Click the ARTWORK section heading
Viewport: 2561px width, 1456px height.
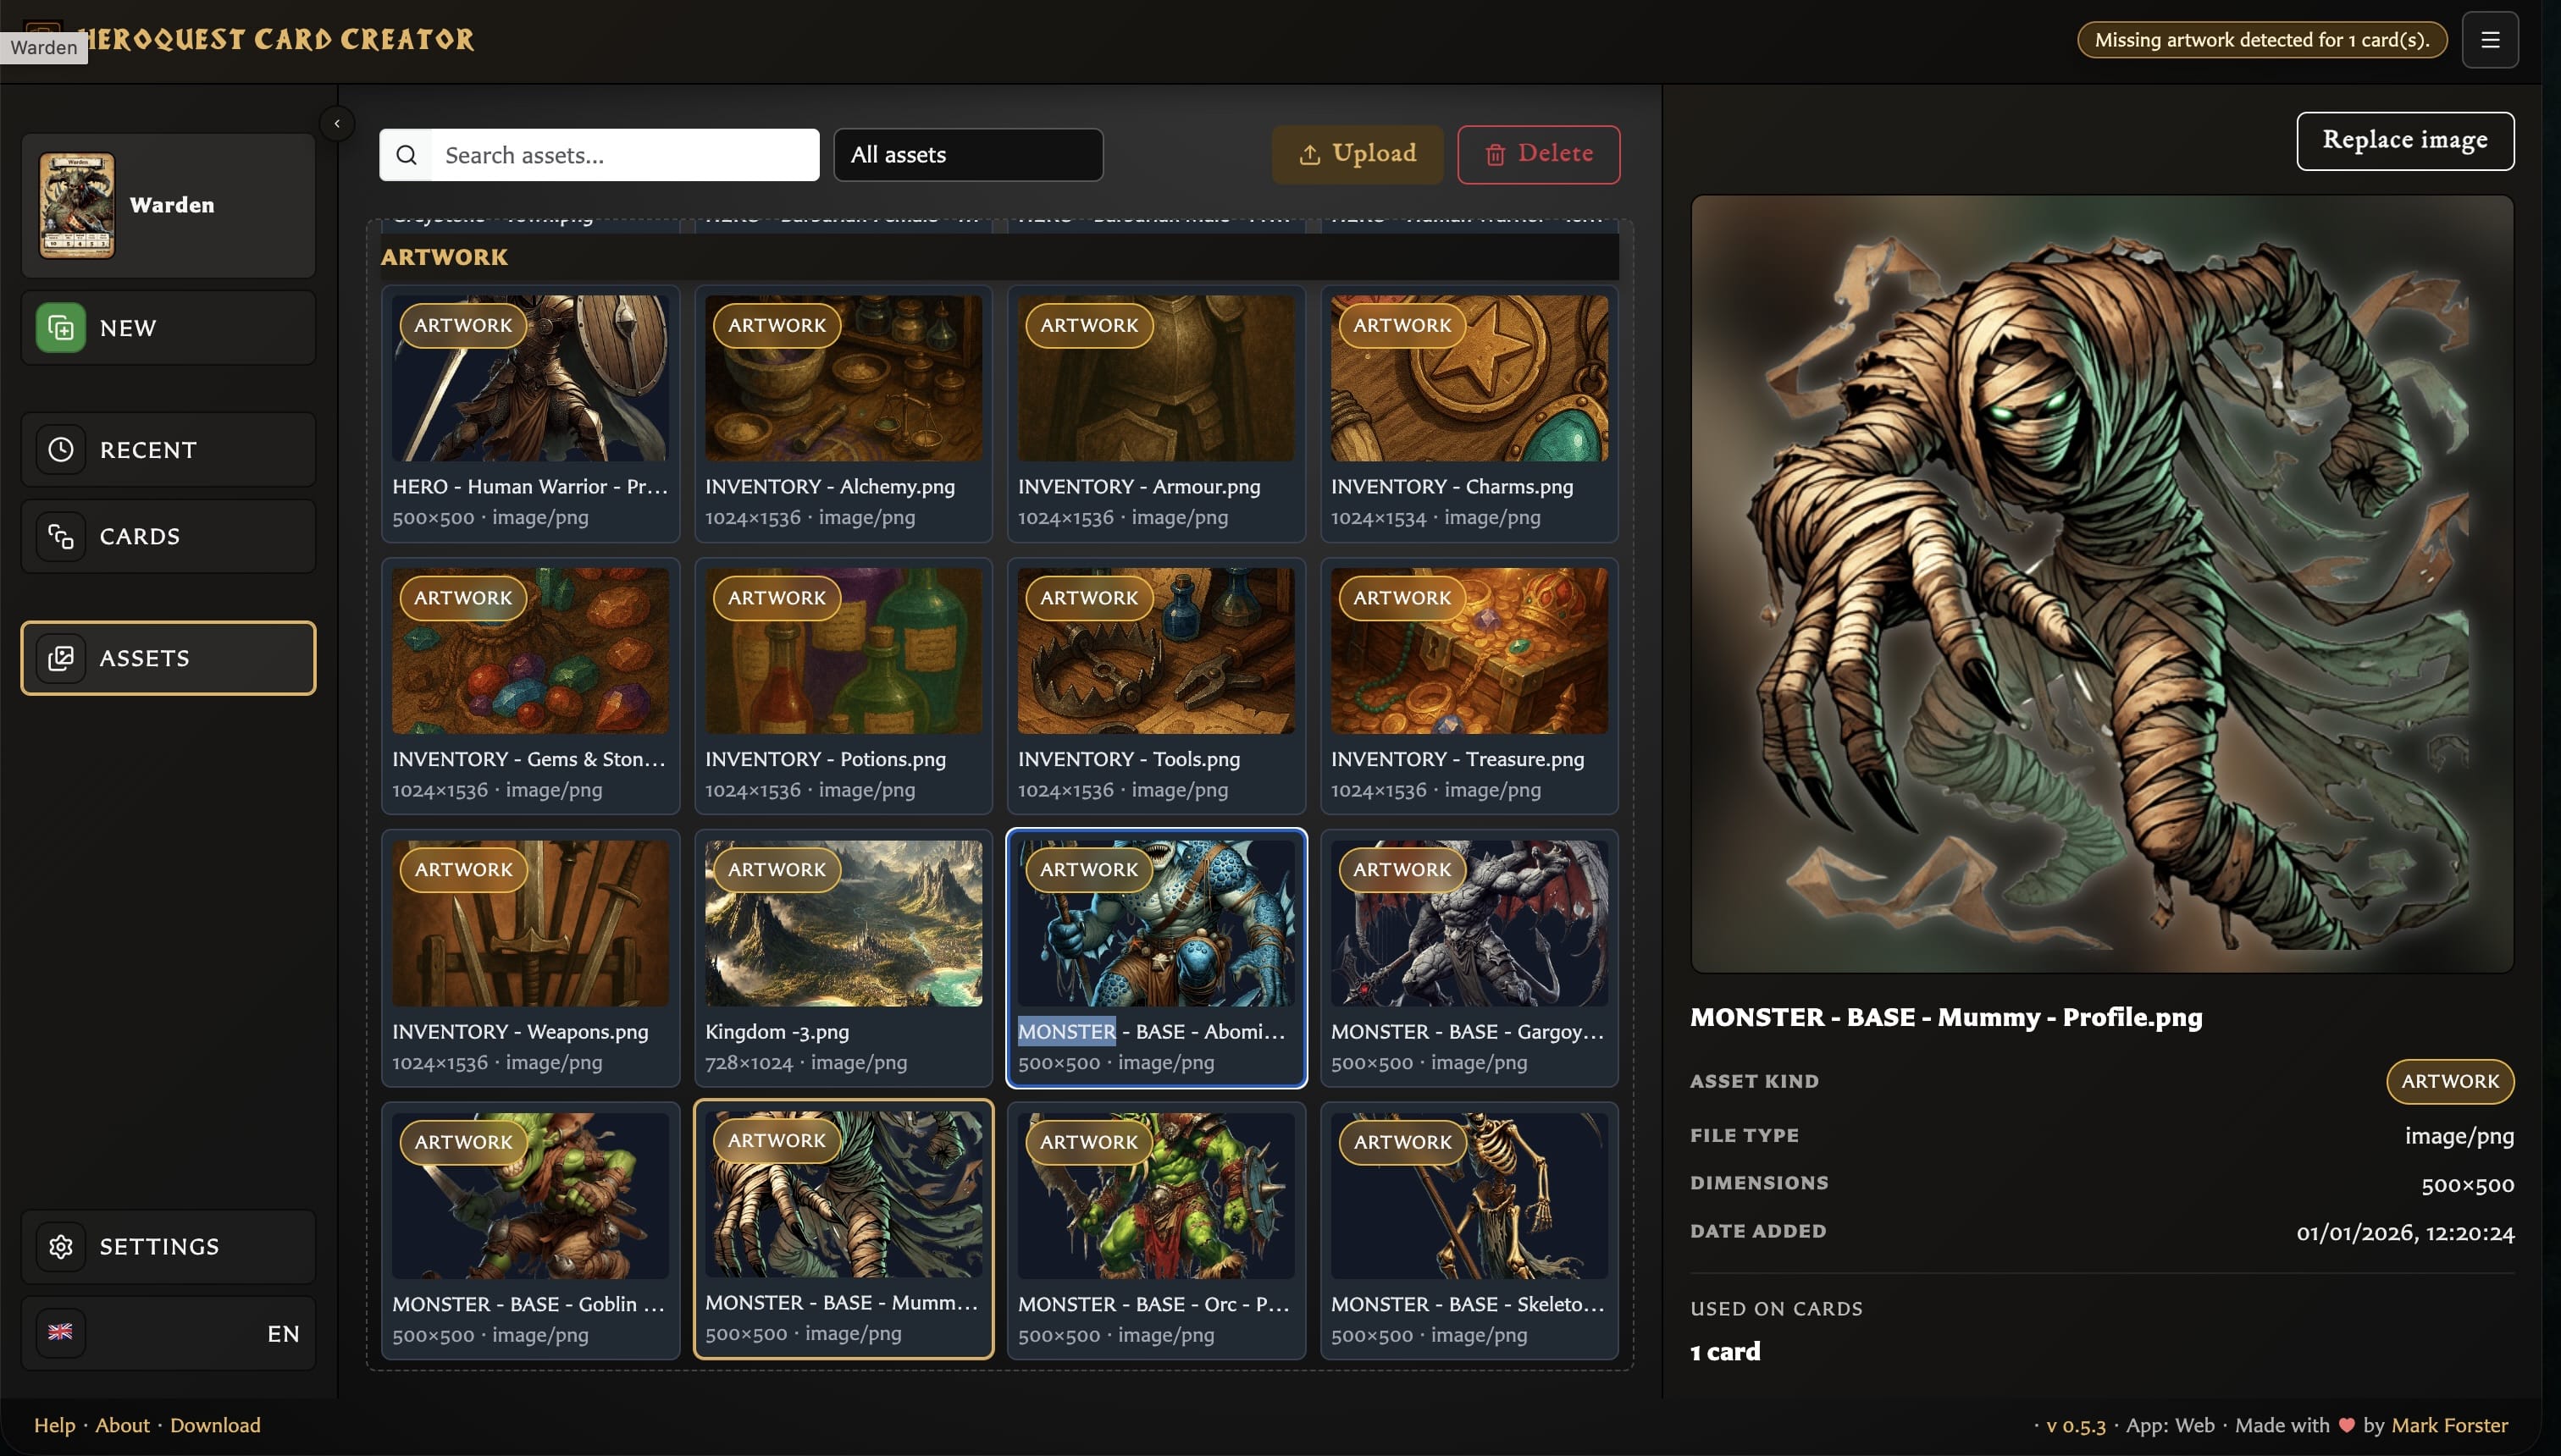(444, 257)
